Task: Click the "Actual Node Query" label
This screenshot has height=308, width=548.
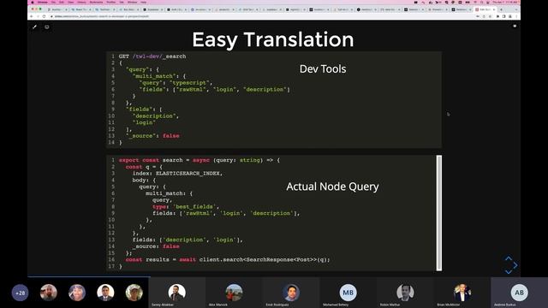Action: pyautogui.click(x=332, y=187)
